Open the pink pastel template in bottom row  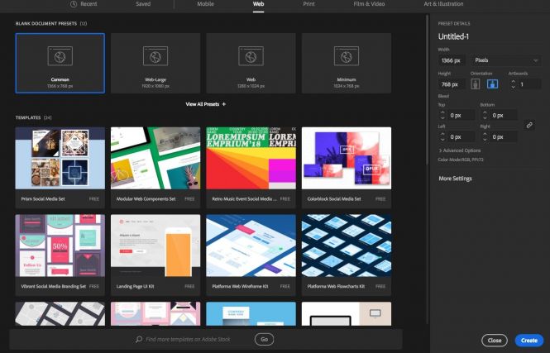point(155,314)
